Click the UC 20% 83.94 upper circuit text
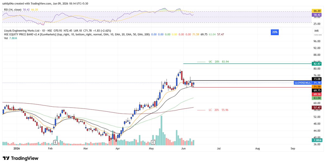This screenshot has height=165, width=326. point(219,62)
